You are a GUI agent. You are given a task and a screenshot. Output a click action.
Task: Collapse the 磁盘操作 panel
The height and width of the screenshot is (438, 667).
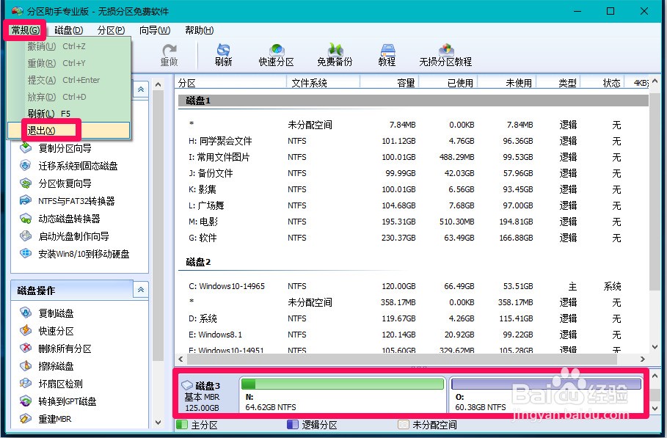(x=140, y=289)
